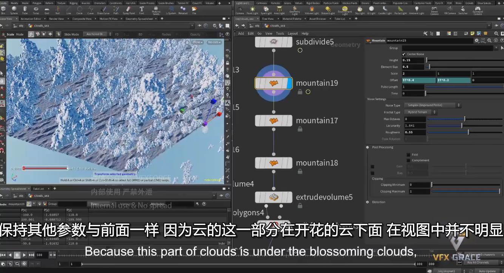Collapse the Post Processing section

tap(368, 147)
